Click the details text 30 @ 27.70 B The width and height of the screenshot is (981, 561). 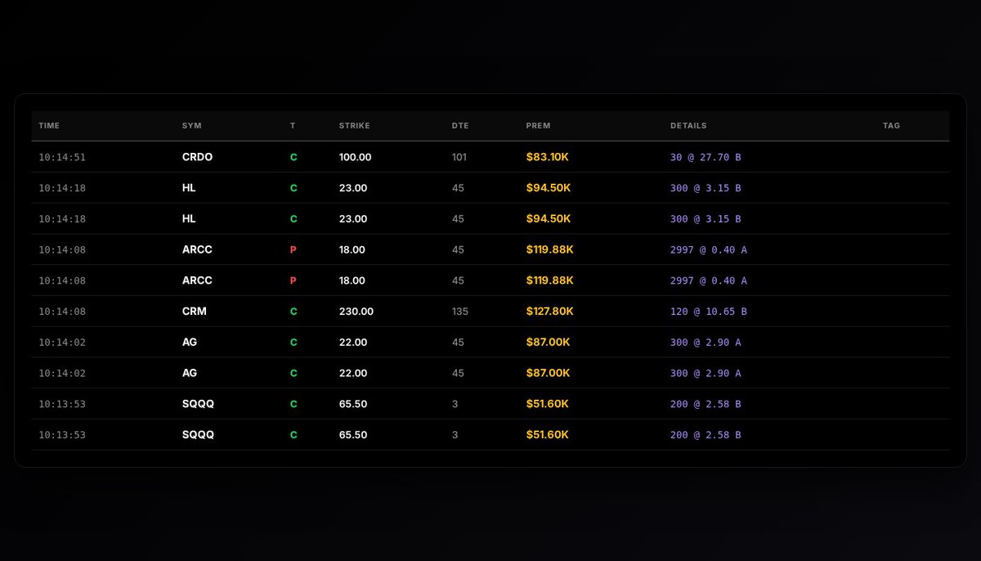[706, 157]
